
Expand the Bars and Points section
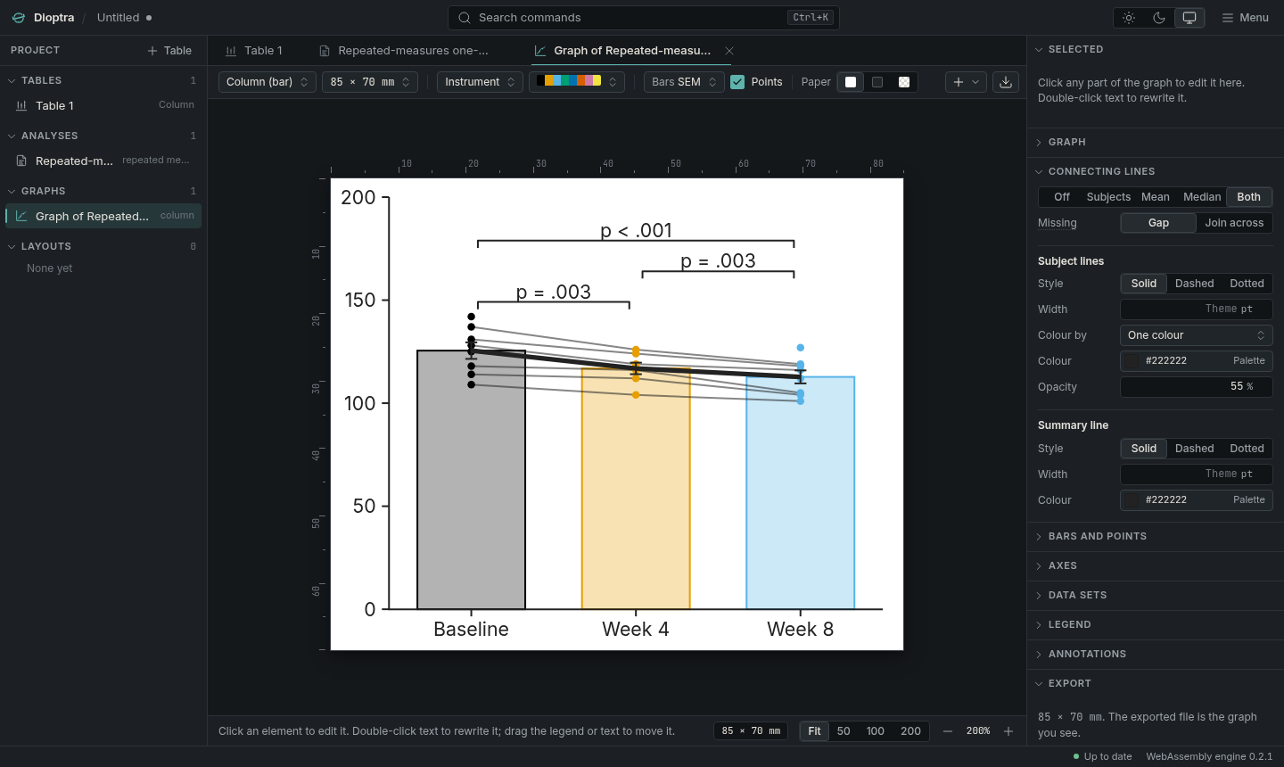[x=1156, y=536]
